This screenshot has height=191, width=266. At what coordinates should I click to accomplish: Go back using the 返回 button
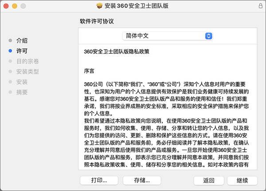tap(209, 180)
